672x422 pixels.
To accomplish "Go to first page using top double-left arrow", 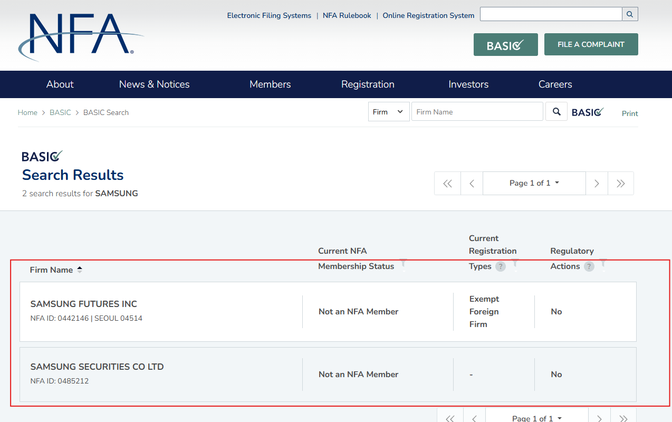I will point(447,184).
